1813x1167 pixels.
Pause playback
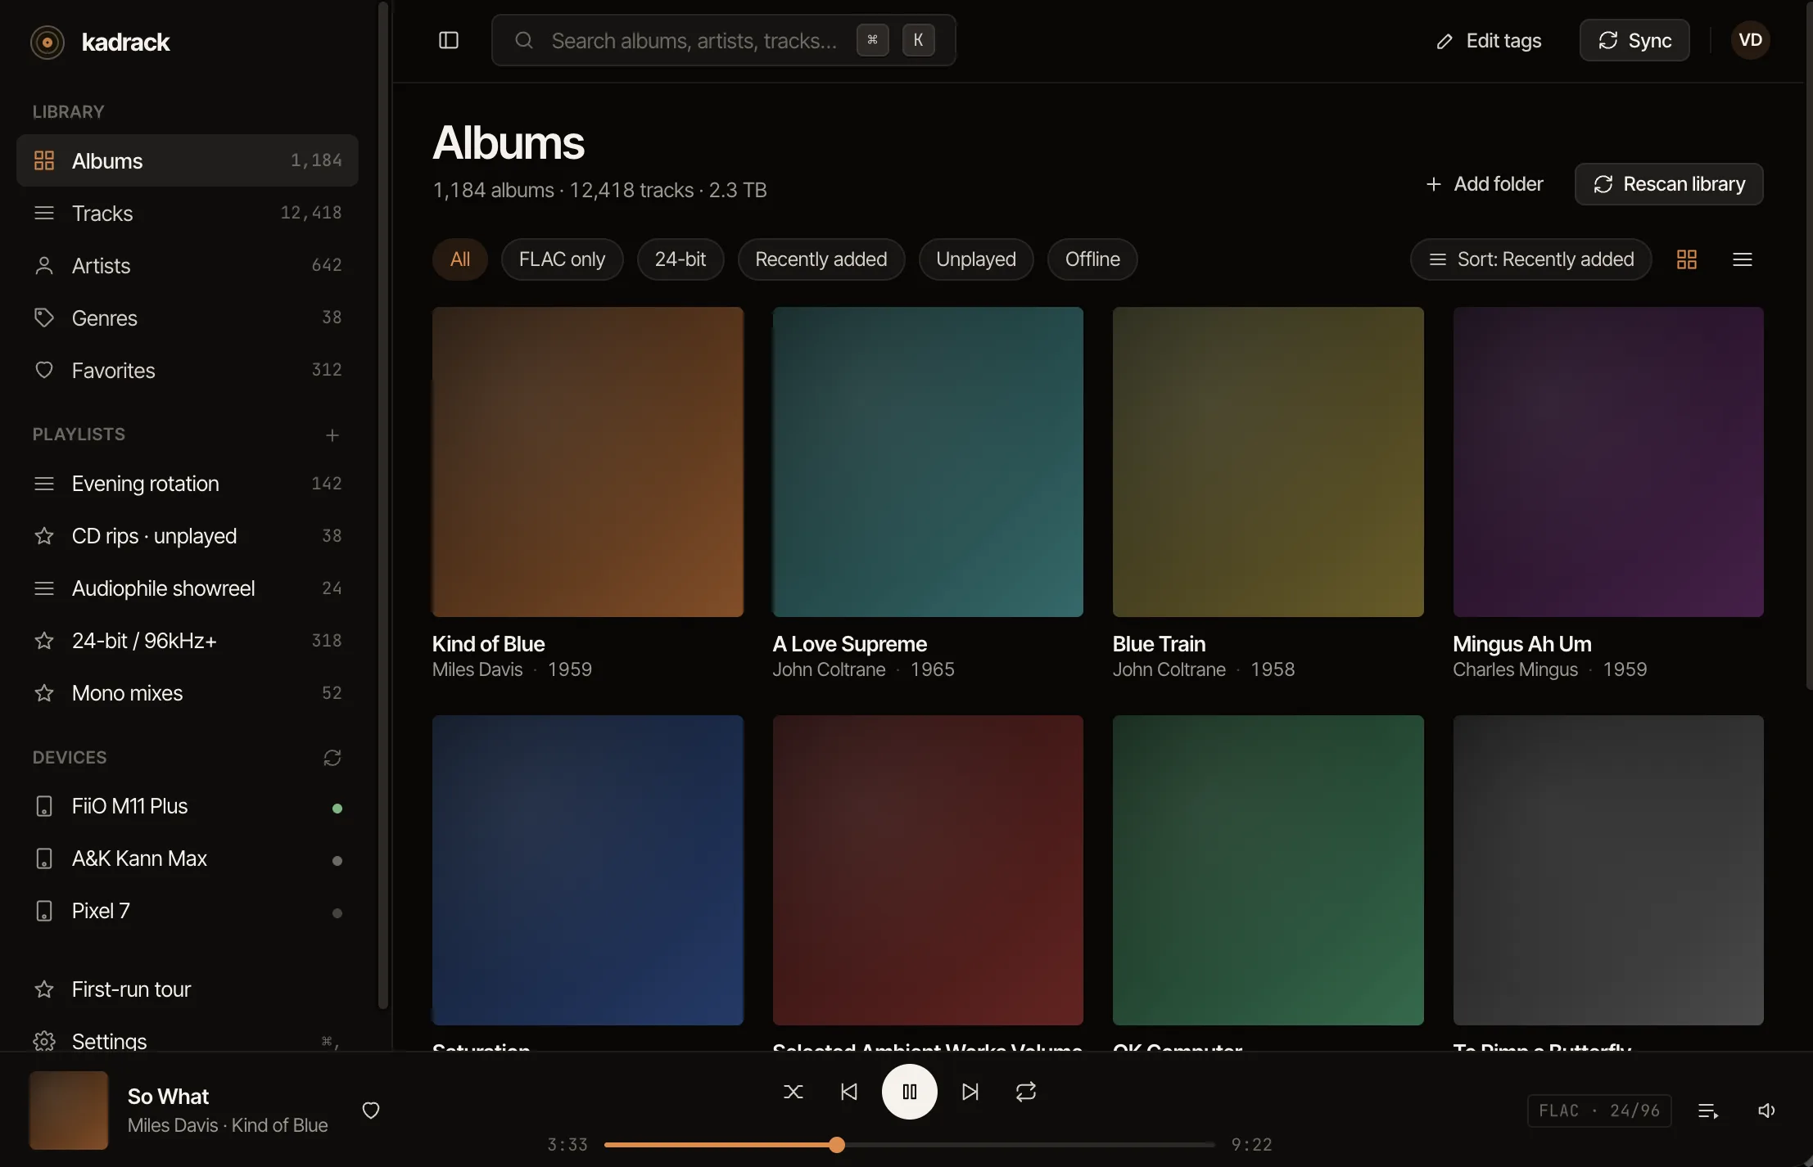coord(910,1092)
